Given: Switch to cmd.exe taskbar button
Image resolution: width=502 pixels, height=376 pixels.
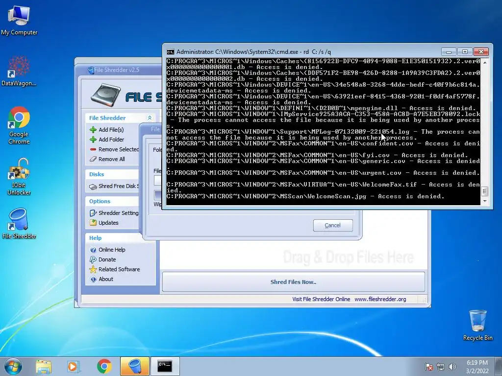Looking at the screenshot, I should [x=165, y=366].
